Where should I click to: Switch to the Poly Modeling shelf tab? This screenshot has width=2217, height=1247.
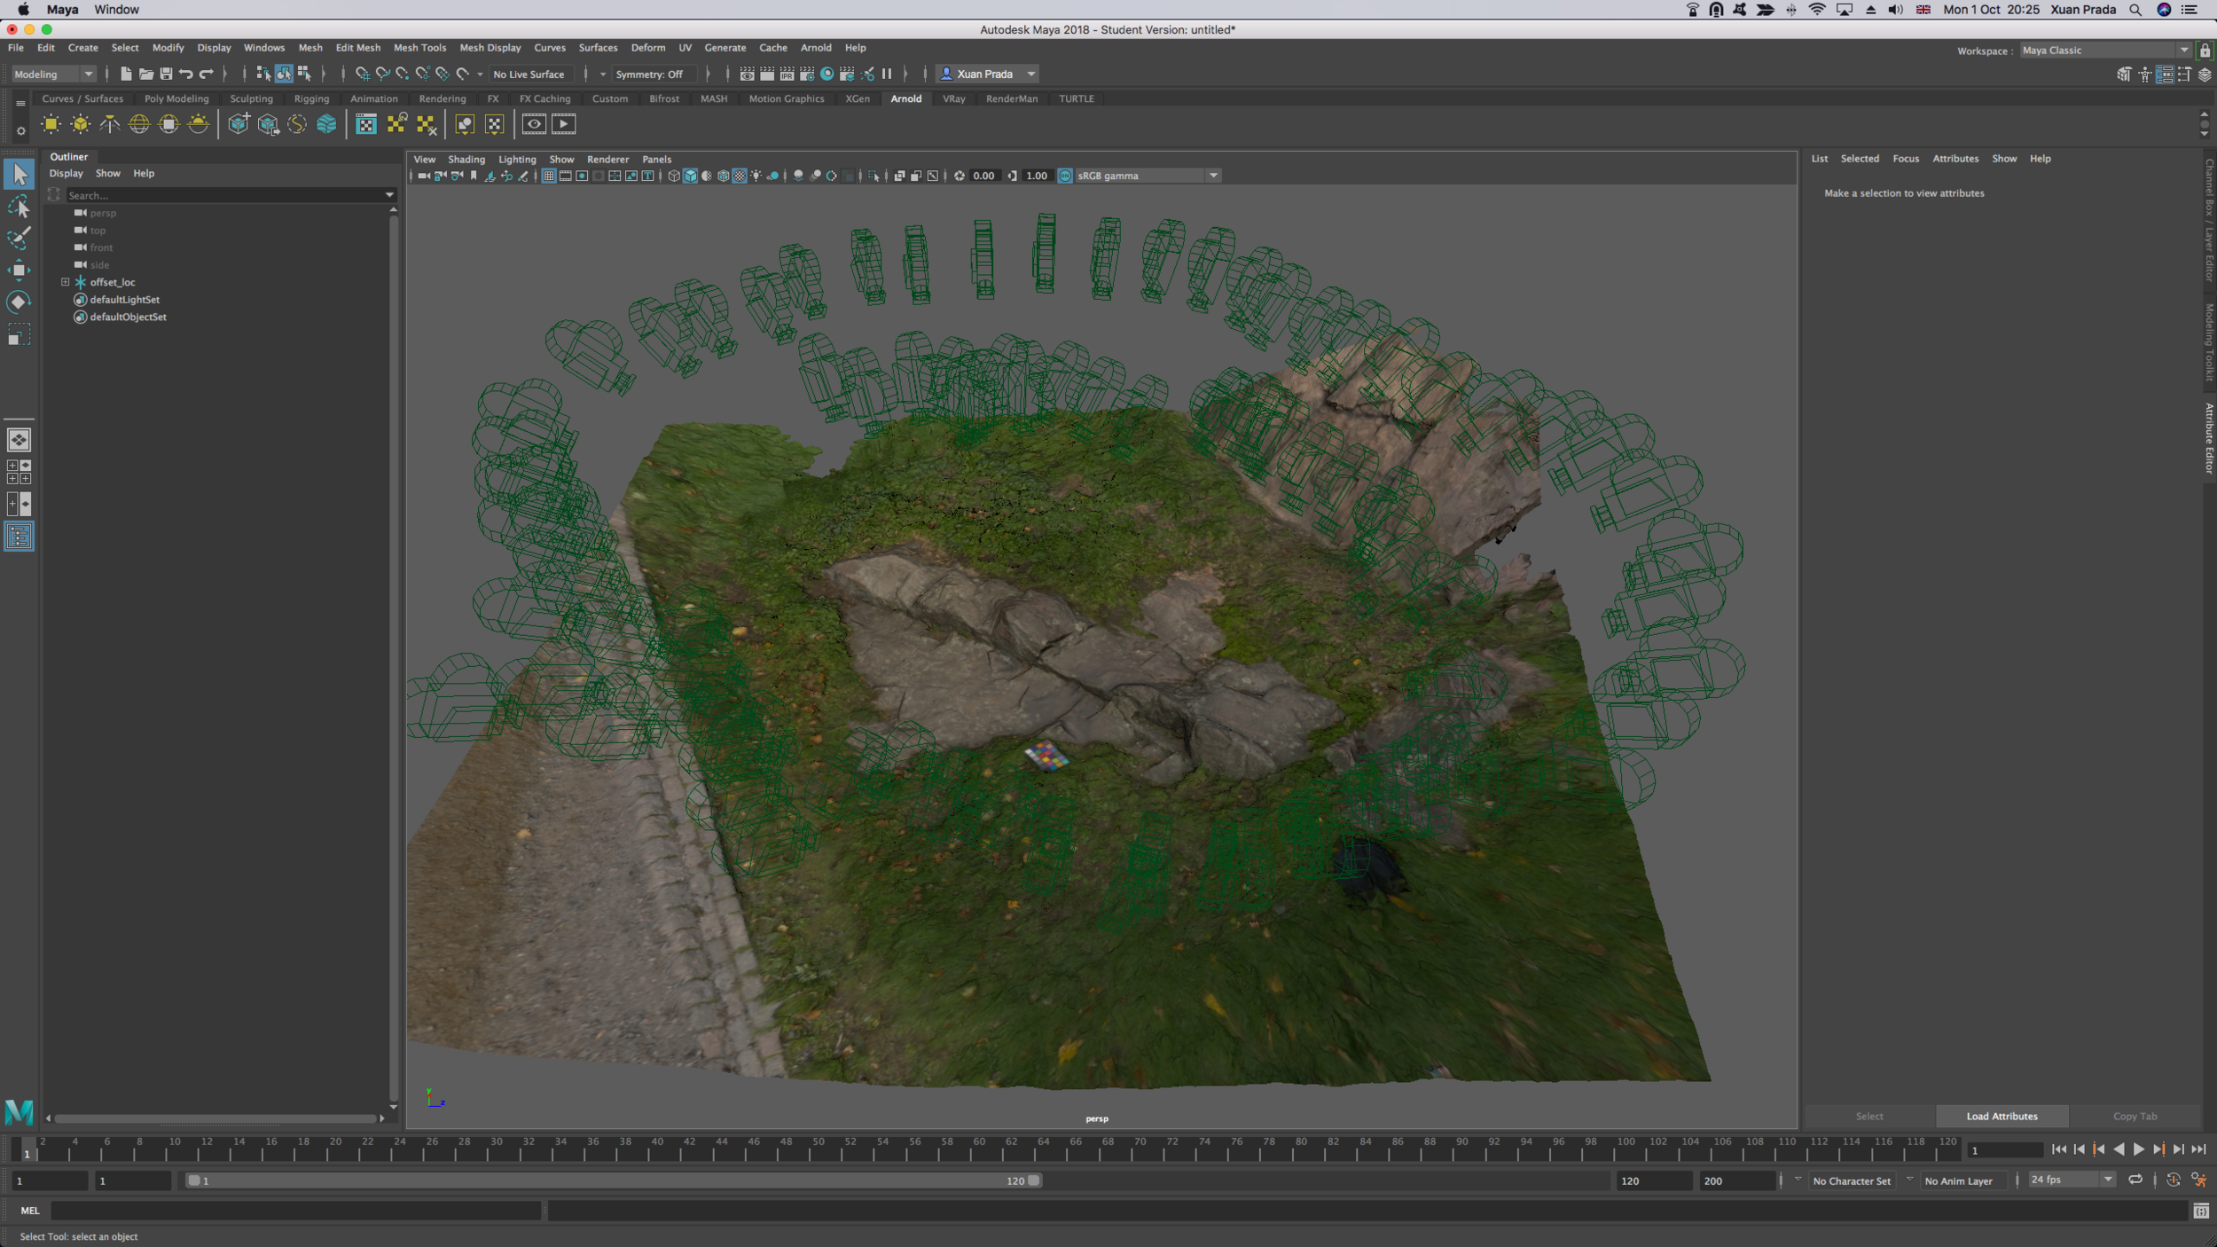[176, 98]
